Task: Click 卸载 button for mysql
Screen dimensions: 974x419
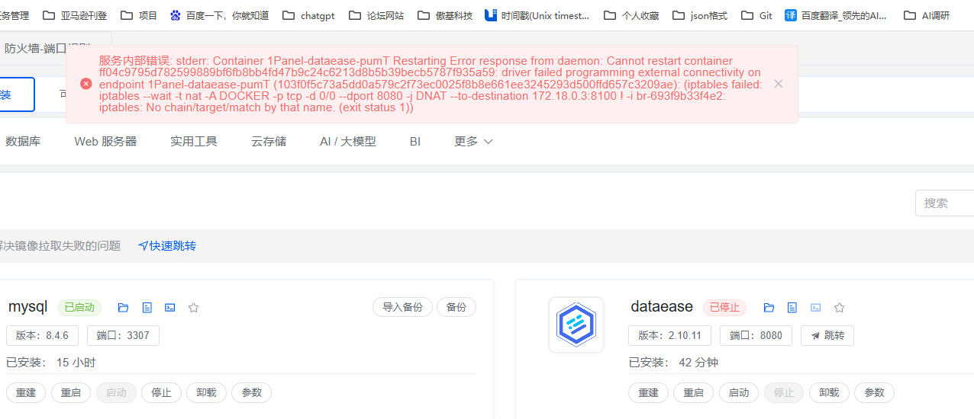Action: coord(206,392)
